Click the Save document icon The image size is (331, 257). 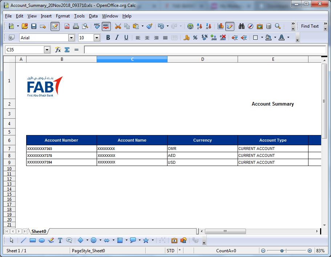pos(34,26)
